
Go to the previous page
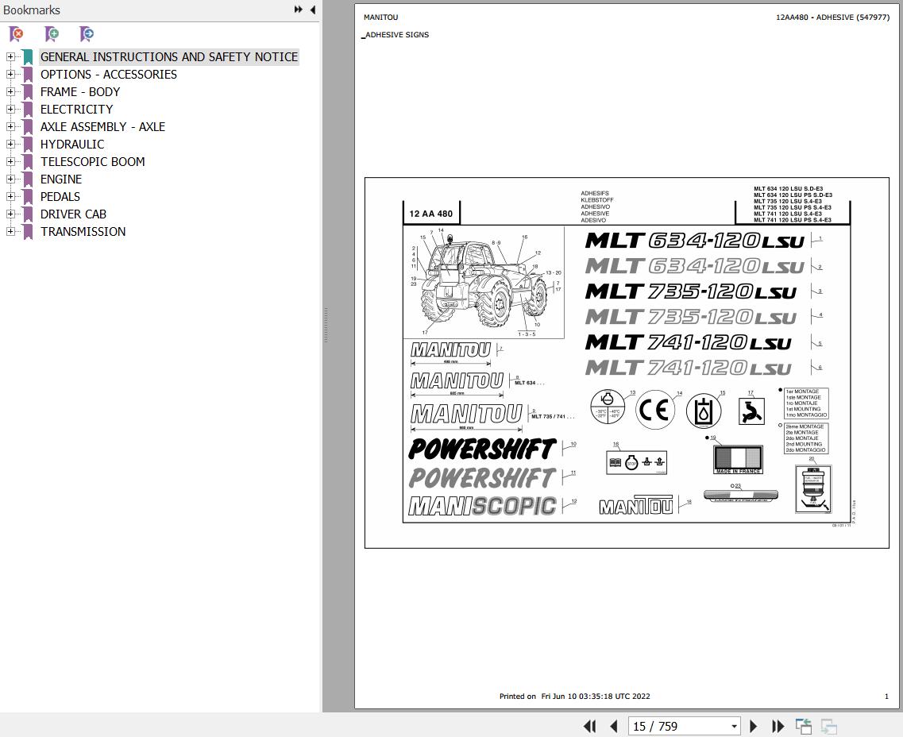(613, 726)
